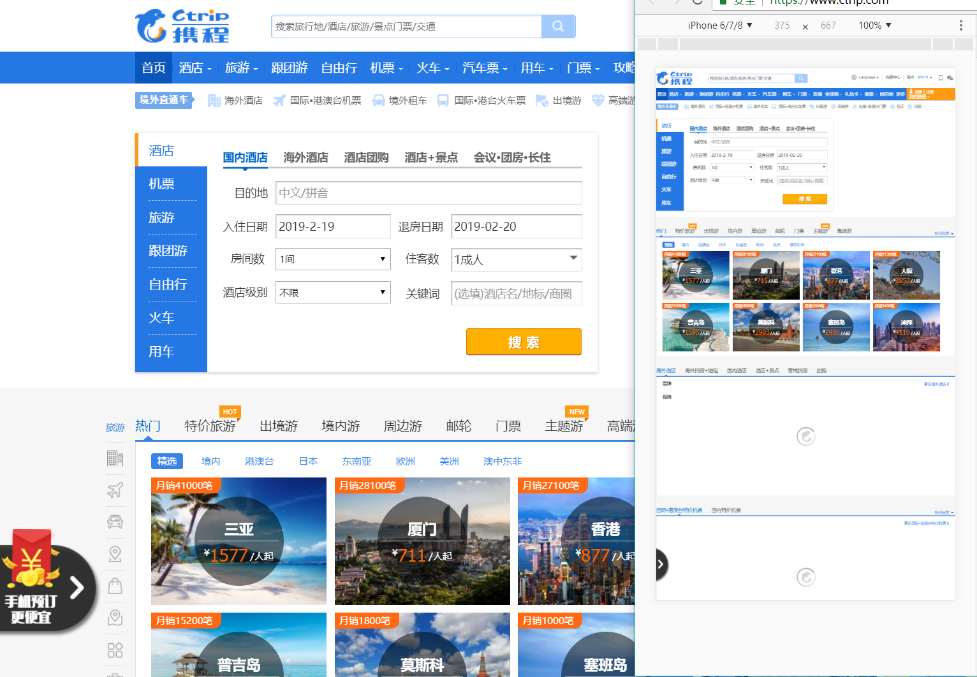
Task: Select the 国内酒店 tab
Action: pyautogui.click(x=246, y=157)
